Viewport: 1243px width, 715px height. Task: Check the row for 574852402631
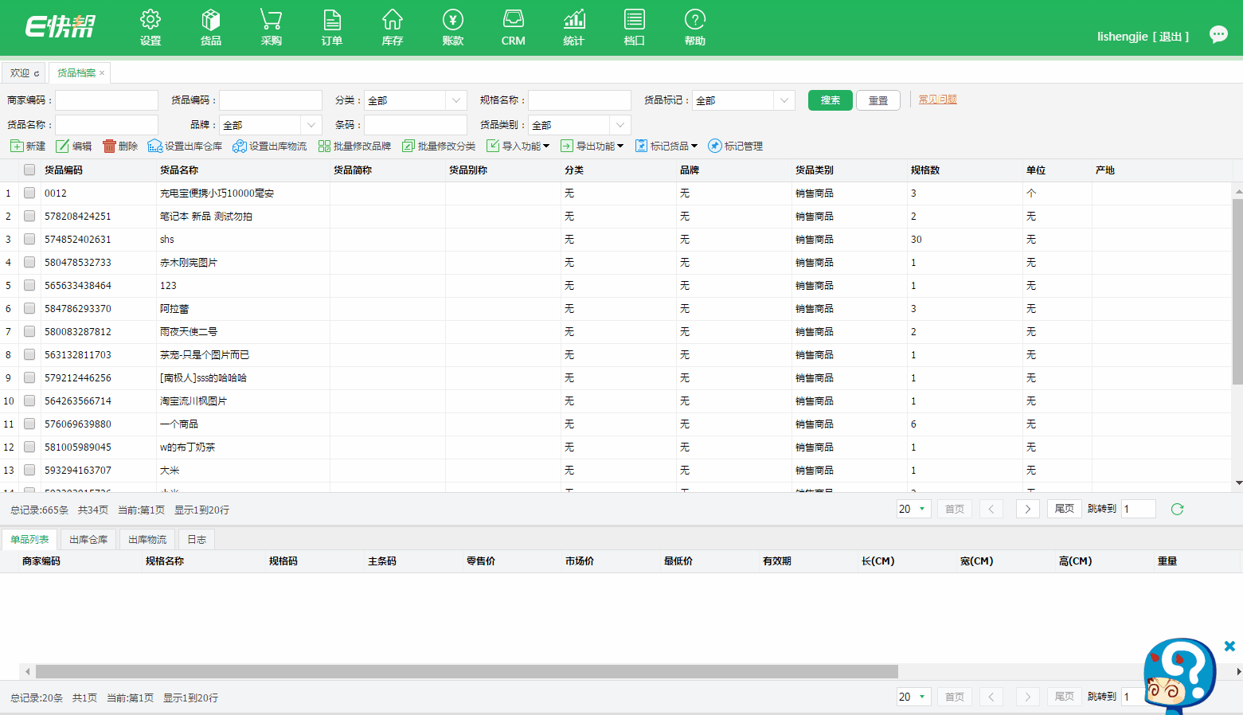(x=29, y=239)
